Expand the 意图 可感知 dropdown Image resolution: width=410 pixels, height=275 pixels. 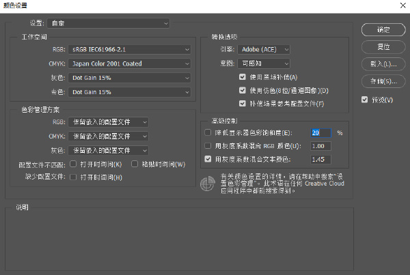[264, 63]
